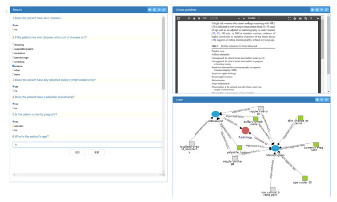Click the Enquiry panel vertical scrollbar

click(x=164, y=53)
